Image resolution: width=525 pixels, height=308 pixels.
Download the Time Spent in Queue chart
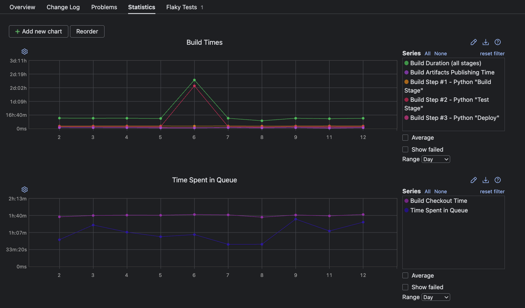tap(485, 180)
